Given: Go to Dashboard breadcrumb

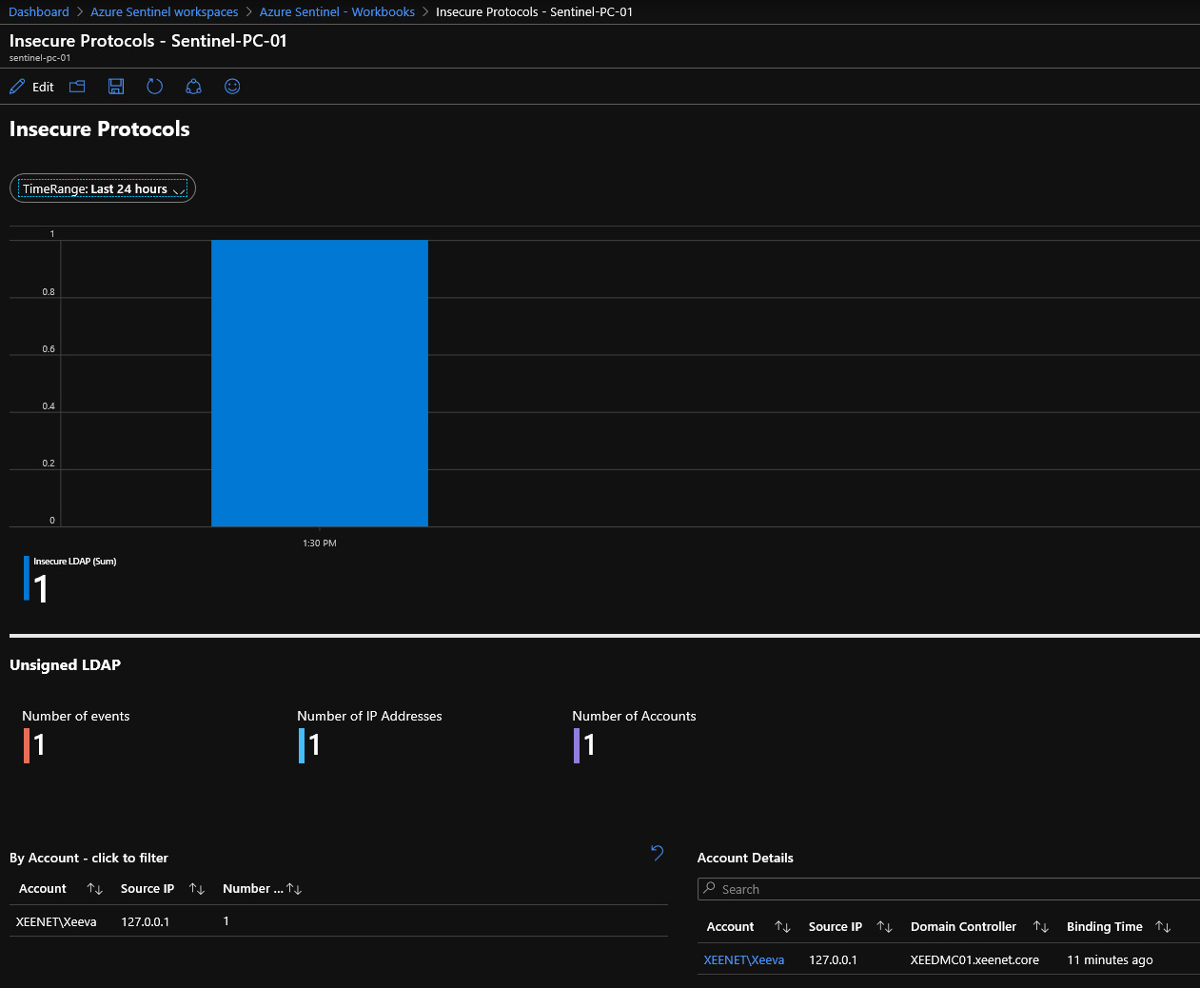Looking at the screenshot, I should tap(39, 12).
